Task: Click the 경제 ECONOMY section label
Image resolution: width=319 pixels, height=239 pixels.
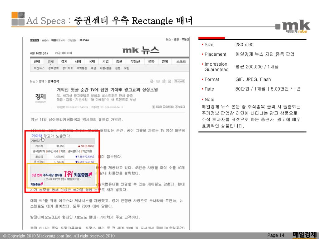Action: click(x=40, y=98)
